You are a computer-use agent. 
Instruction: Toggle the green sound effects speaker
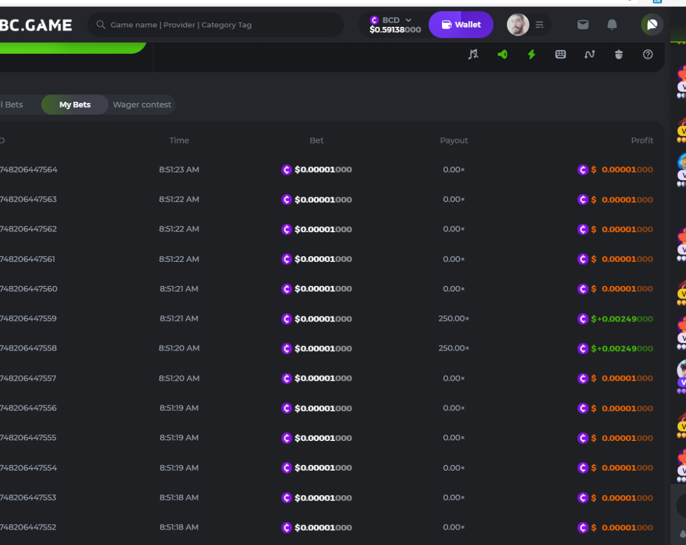(x=502, y=54)
